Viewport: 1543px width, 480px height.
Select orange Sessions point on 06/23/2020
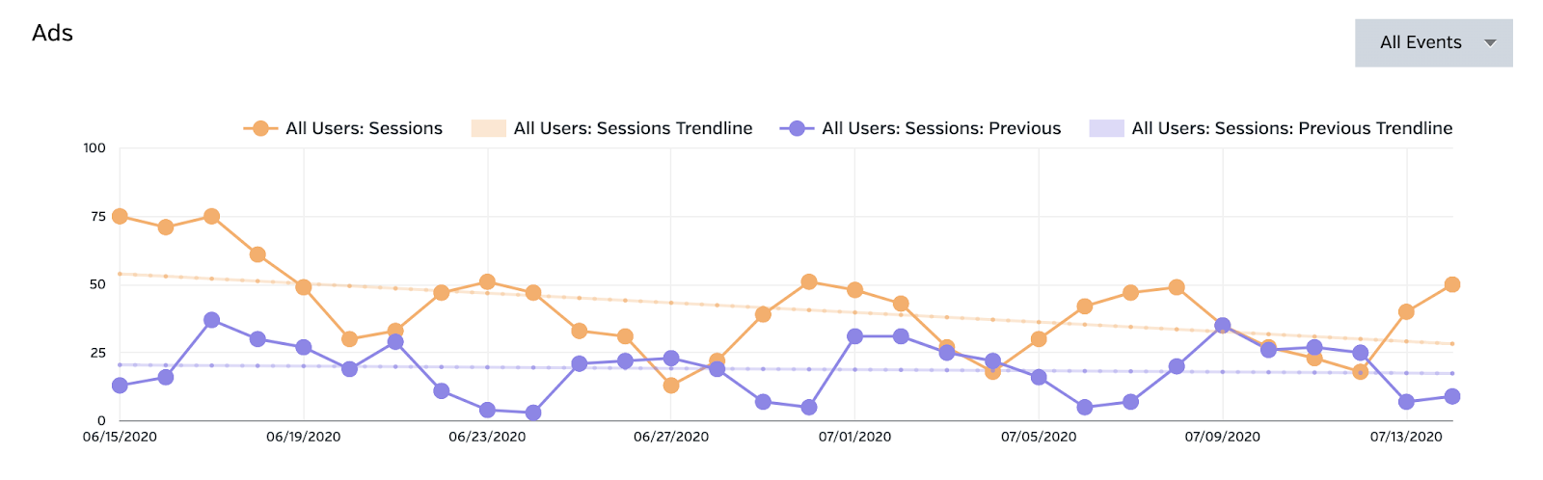tap(487, 281)
